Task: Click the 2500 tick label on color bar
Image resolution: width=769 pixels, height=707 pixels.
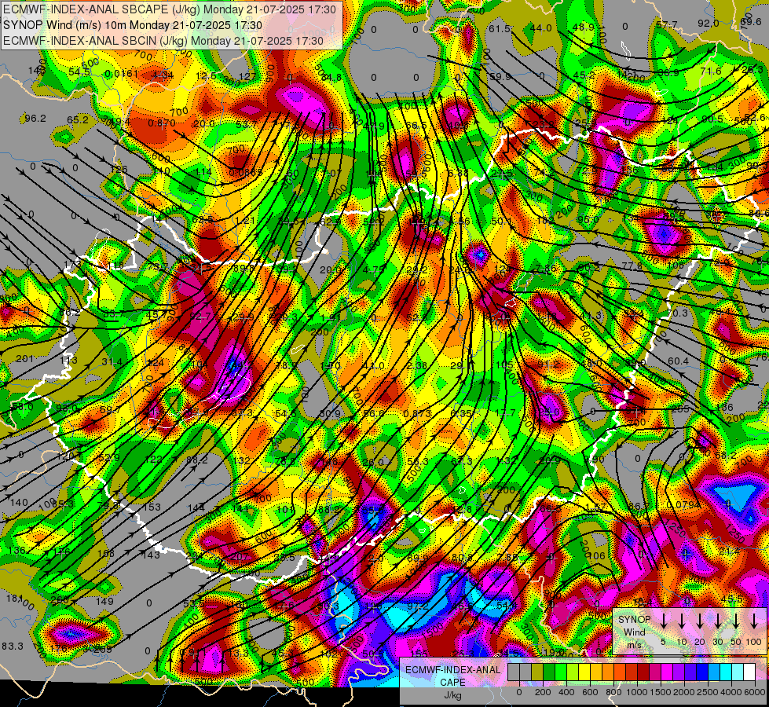Action: click(x=708, y=692)
